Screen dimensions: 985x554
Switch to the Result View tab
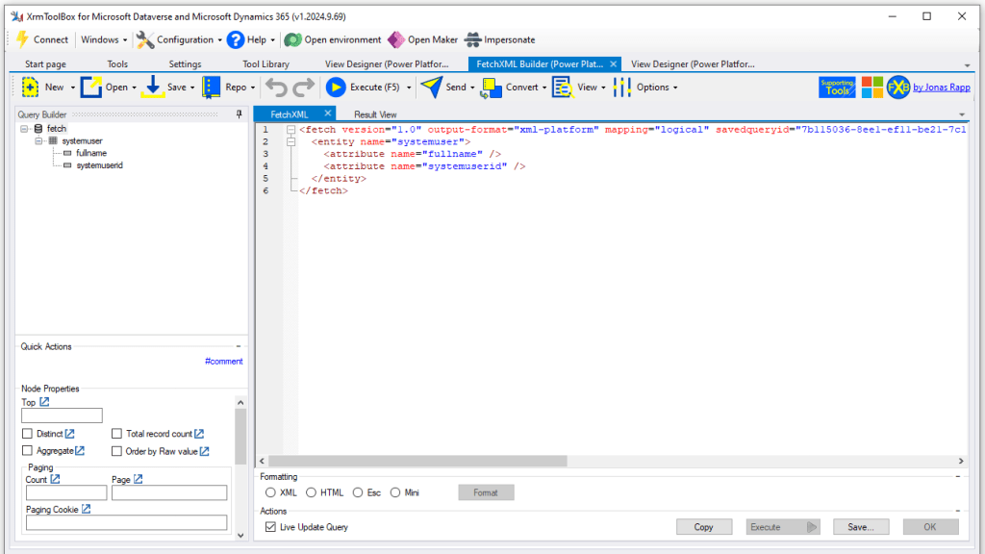coord(374,114)
